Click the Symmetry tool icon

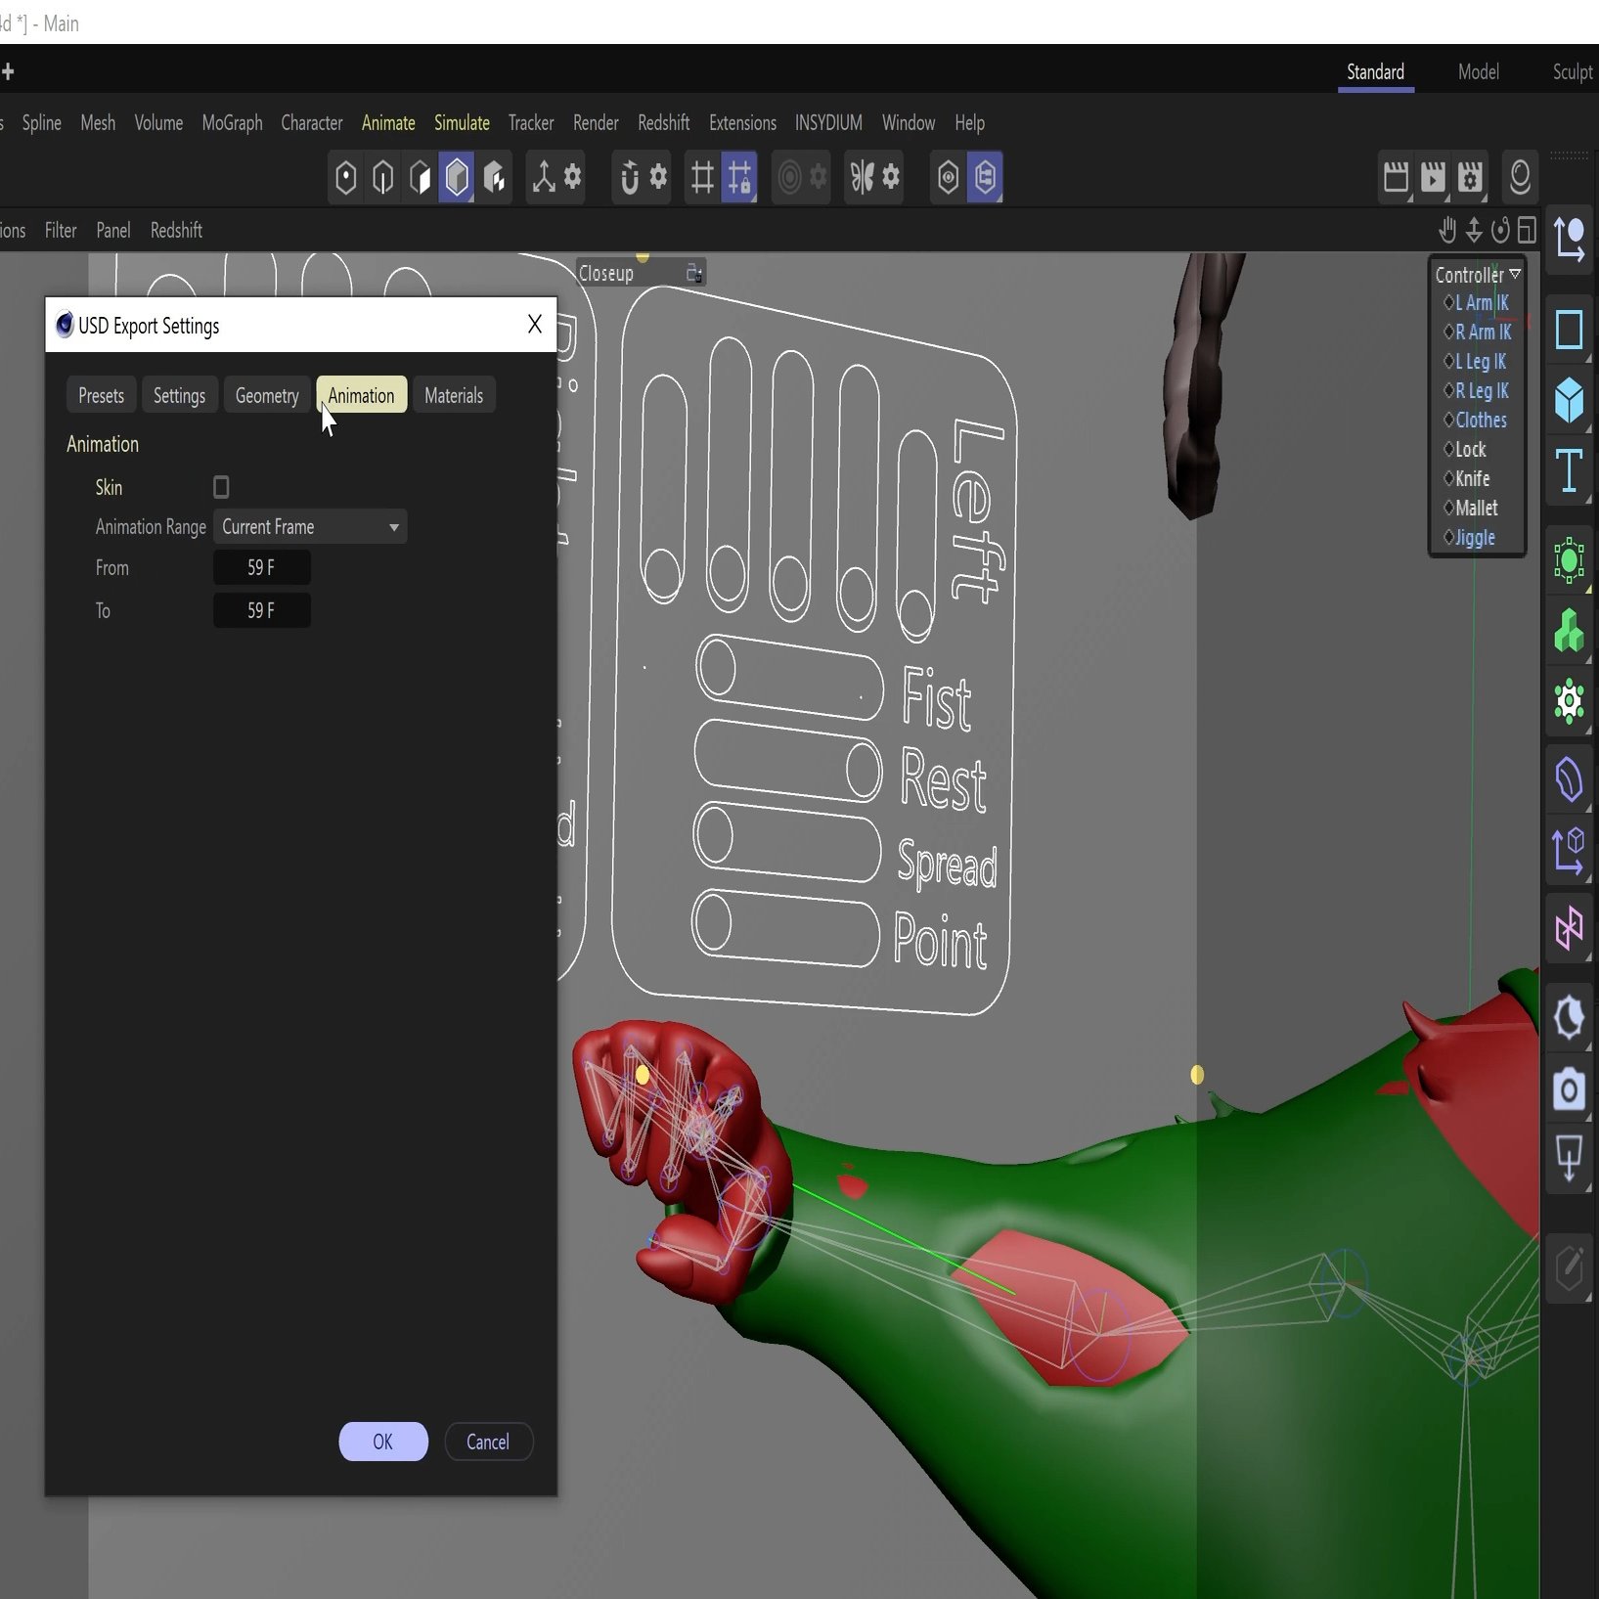[863, 177]
